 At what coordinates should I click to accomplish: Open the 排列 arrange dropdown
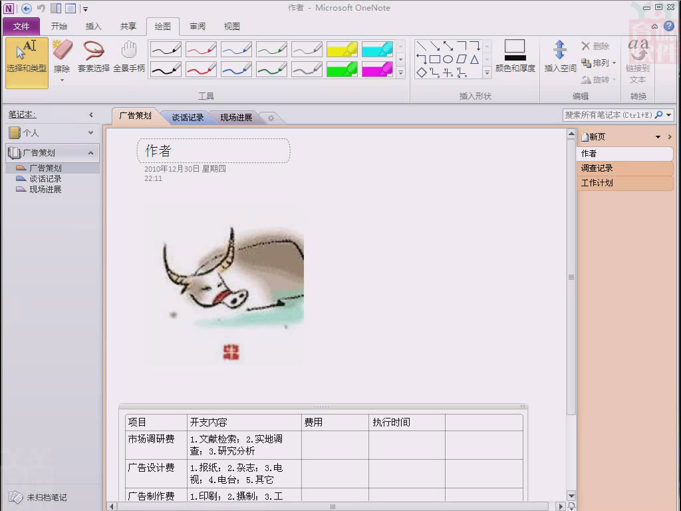(599, 63)
